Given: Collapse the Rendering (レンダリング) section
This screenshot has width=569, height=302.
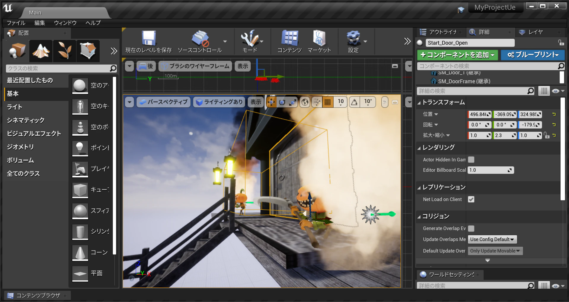Looking at the screenshot, I should (x=419, y=148).
